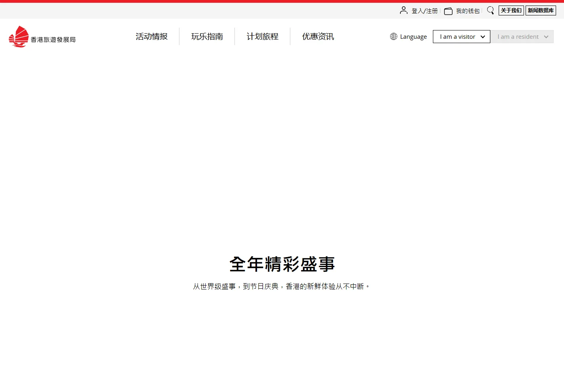This screenshot has height=369, width=564.
Task: Open 登入/注册 login link
Action: click(x=425, y=11)
